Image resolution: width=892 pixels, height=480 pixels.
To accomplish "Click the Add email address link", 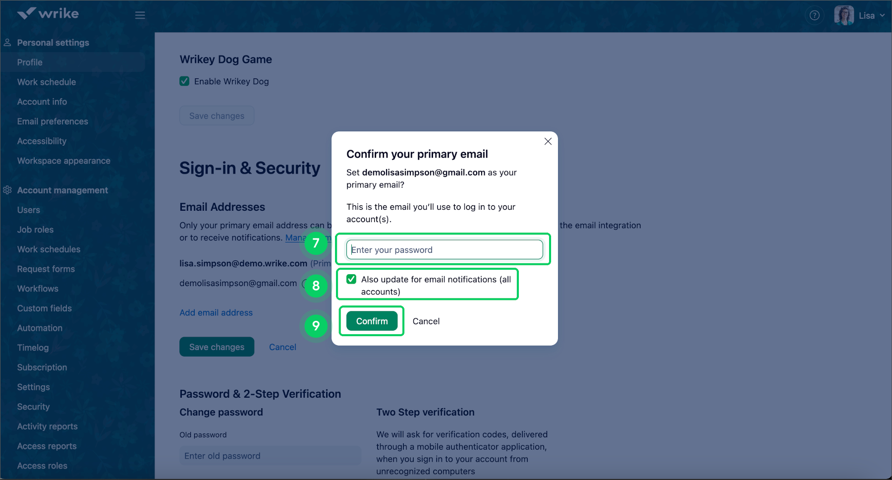I will [216, 312].
